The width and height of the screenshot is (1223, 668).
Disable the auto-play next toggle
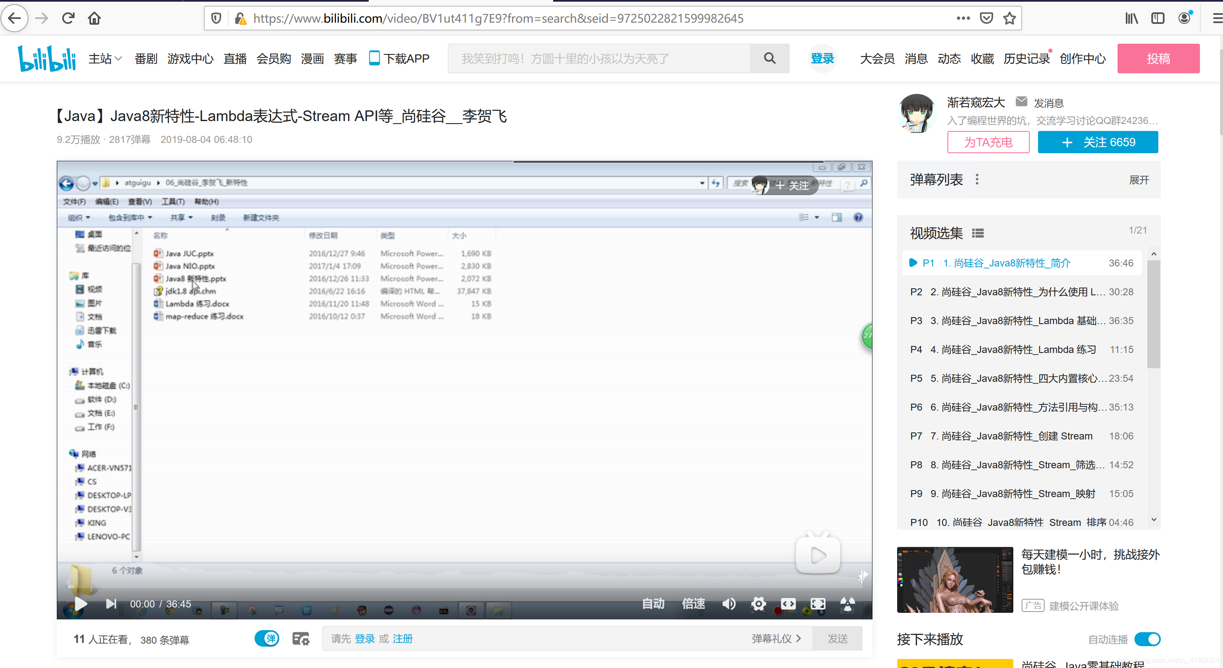[x=1147, y=639]
